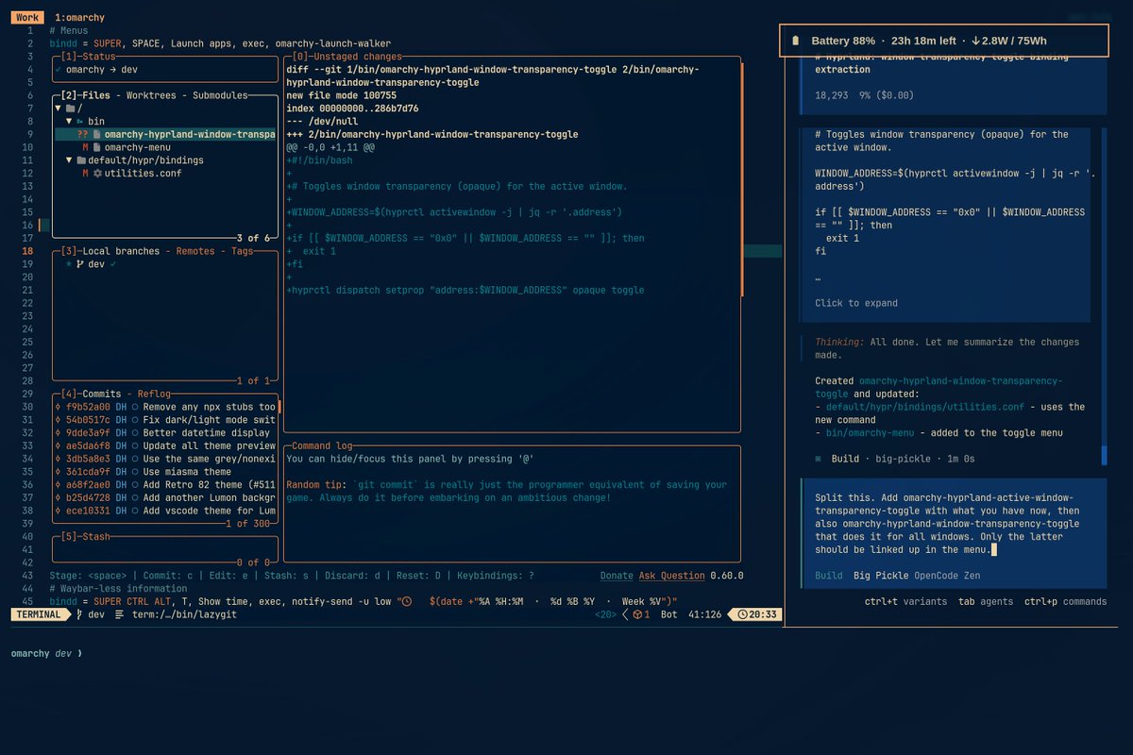Viewport: 1133px width, 755px height.
Task: Switch to Tags tab
Action: point(242,251)
